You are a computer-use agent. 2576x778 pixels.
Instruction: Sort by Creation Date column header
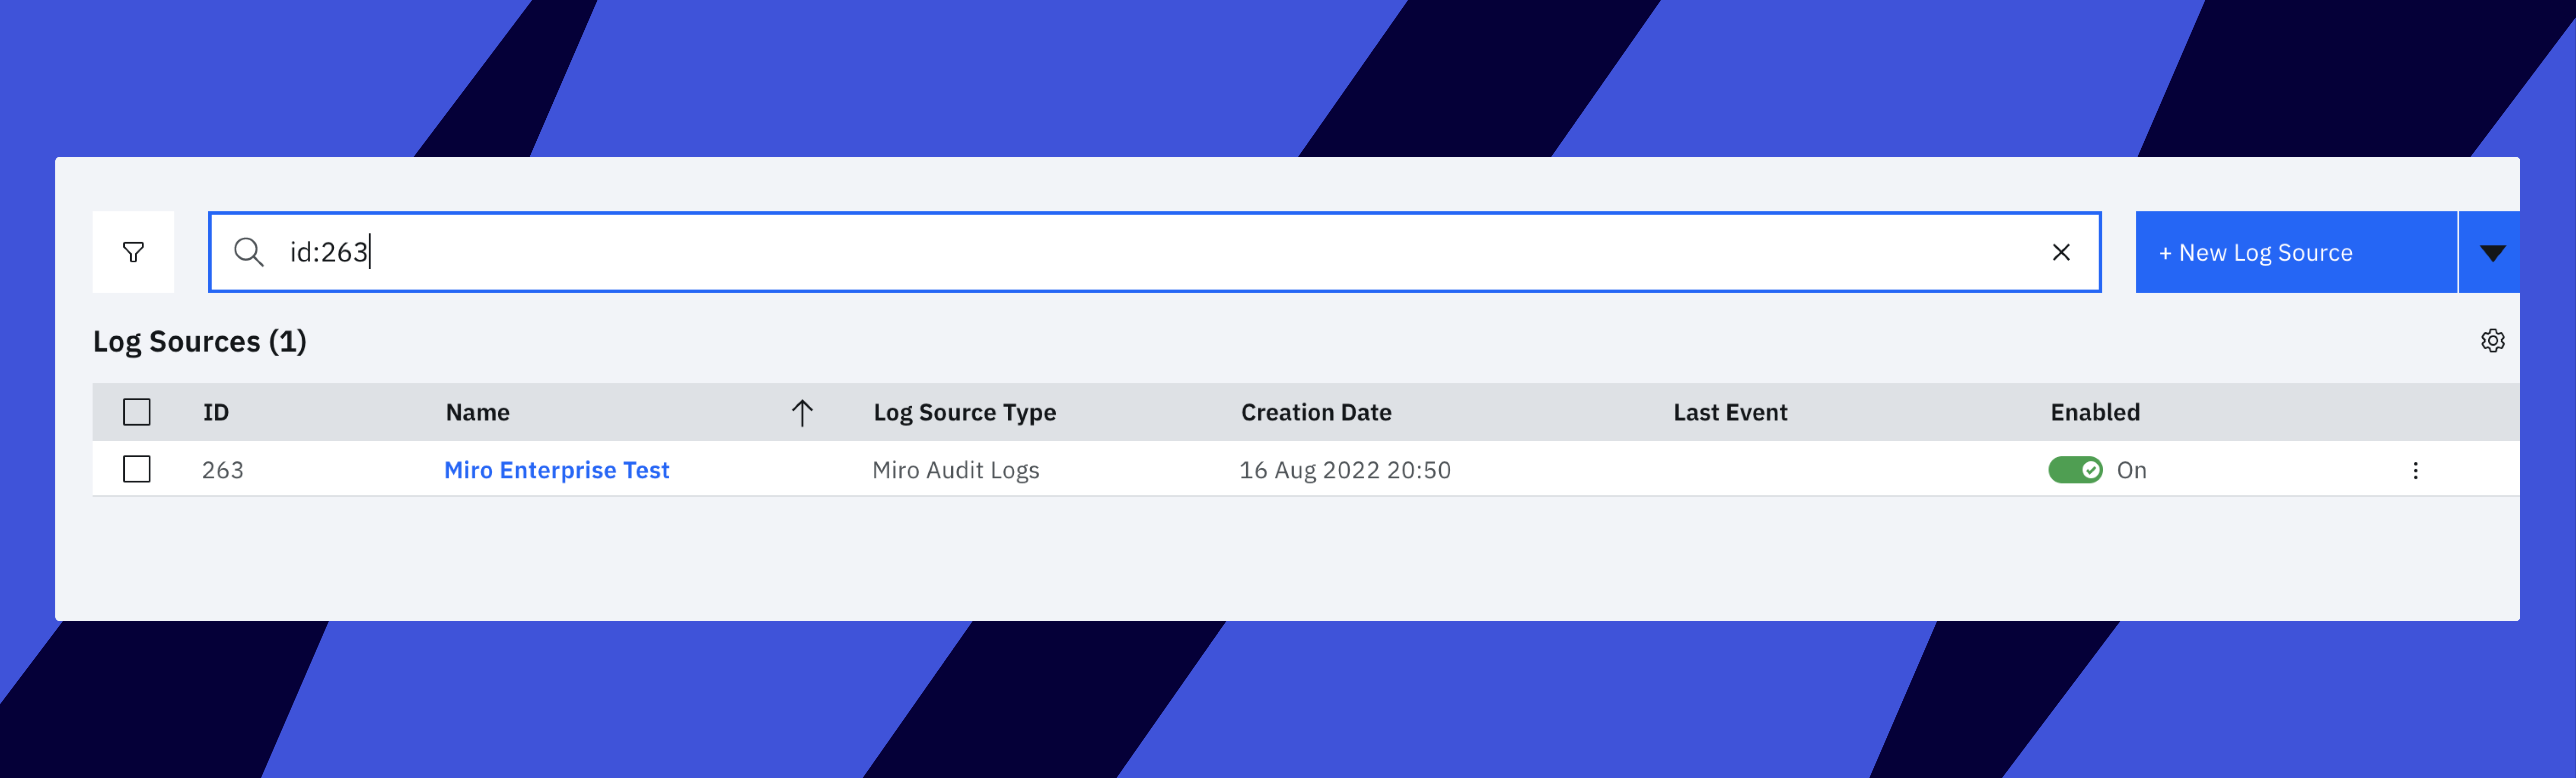pyautogui.click(x=1315, y=412)
